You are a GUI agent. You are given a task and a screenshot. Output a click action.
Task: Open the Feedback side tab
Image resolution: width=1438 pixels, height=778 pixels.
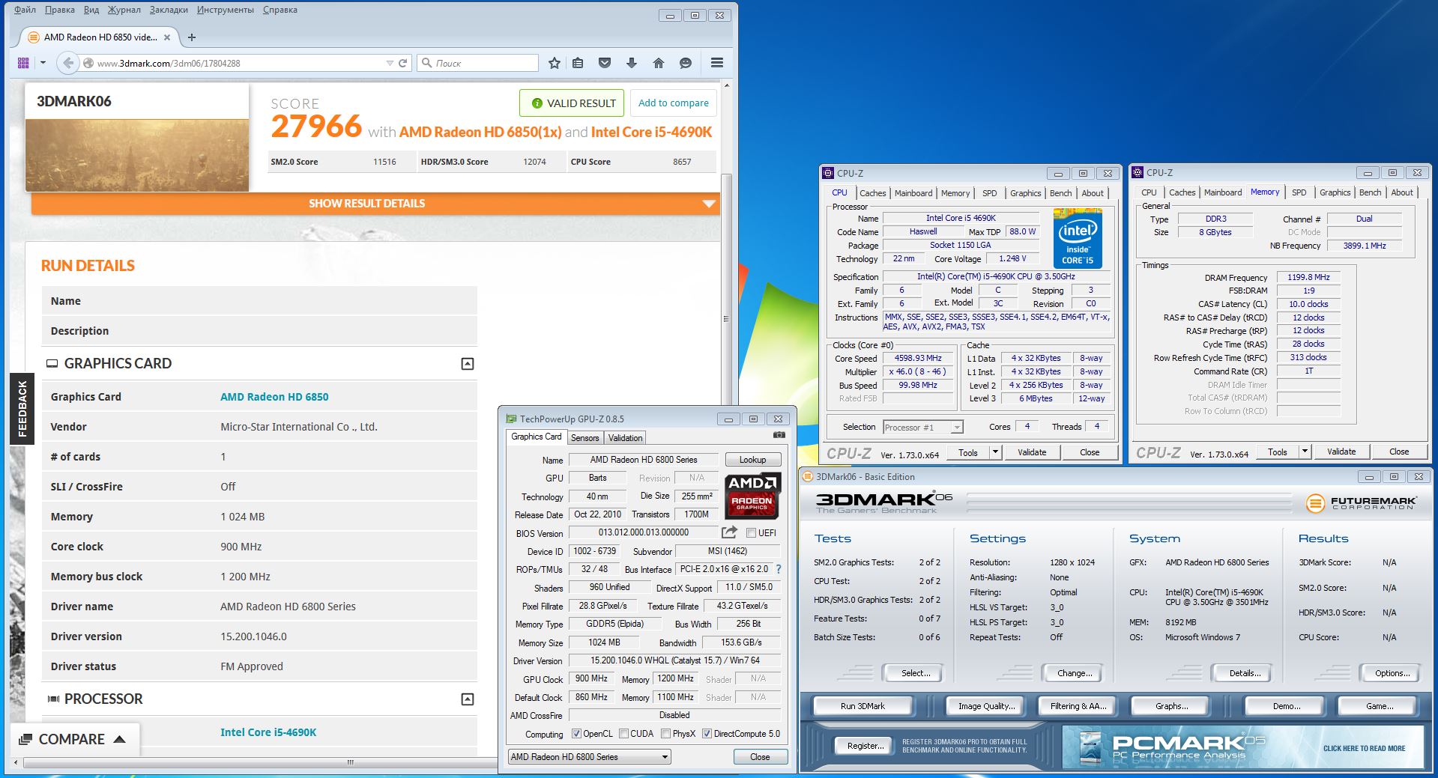[22, 409]
